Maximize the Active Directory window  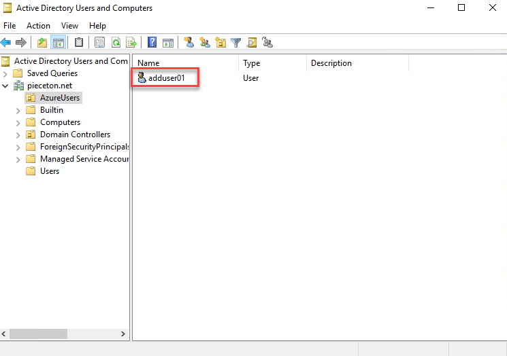coord(461,7)
